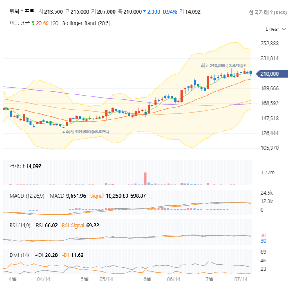Select the low price 207,000
This screenshot has width=288, height=295.
[106, 12]
